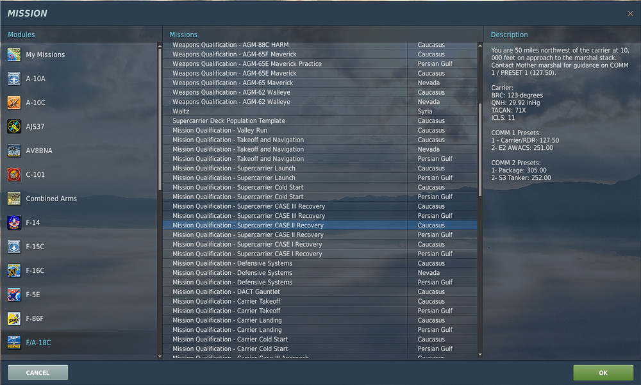Choose the F-5E module icon

14,295
